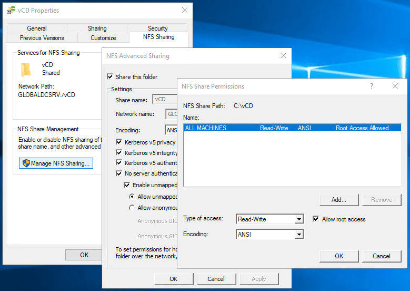Select the NFS Sharing tab
The image size is (410, 291).
pyautogui.click(x=159, y=37)
